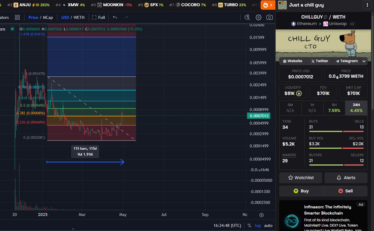Image resolution: width=374 pixels, height=231 pixels.
Task: Click the green indicator status dot
Action: point(12,29)
